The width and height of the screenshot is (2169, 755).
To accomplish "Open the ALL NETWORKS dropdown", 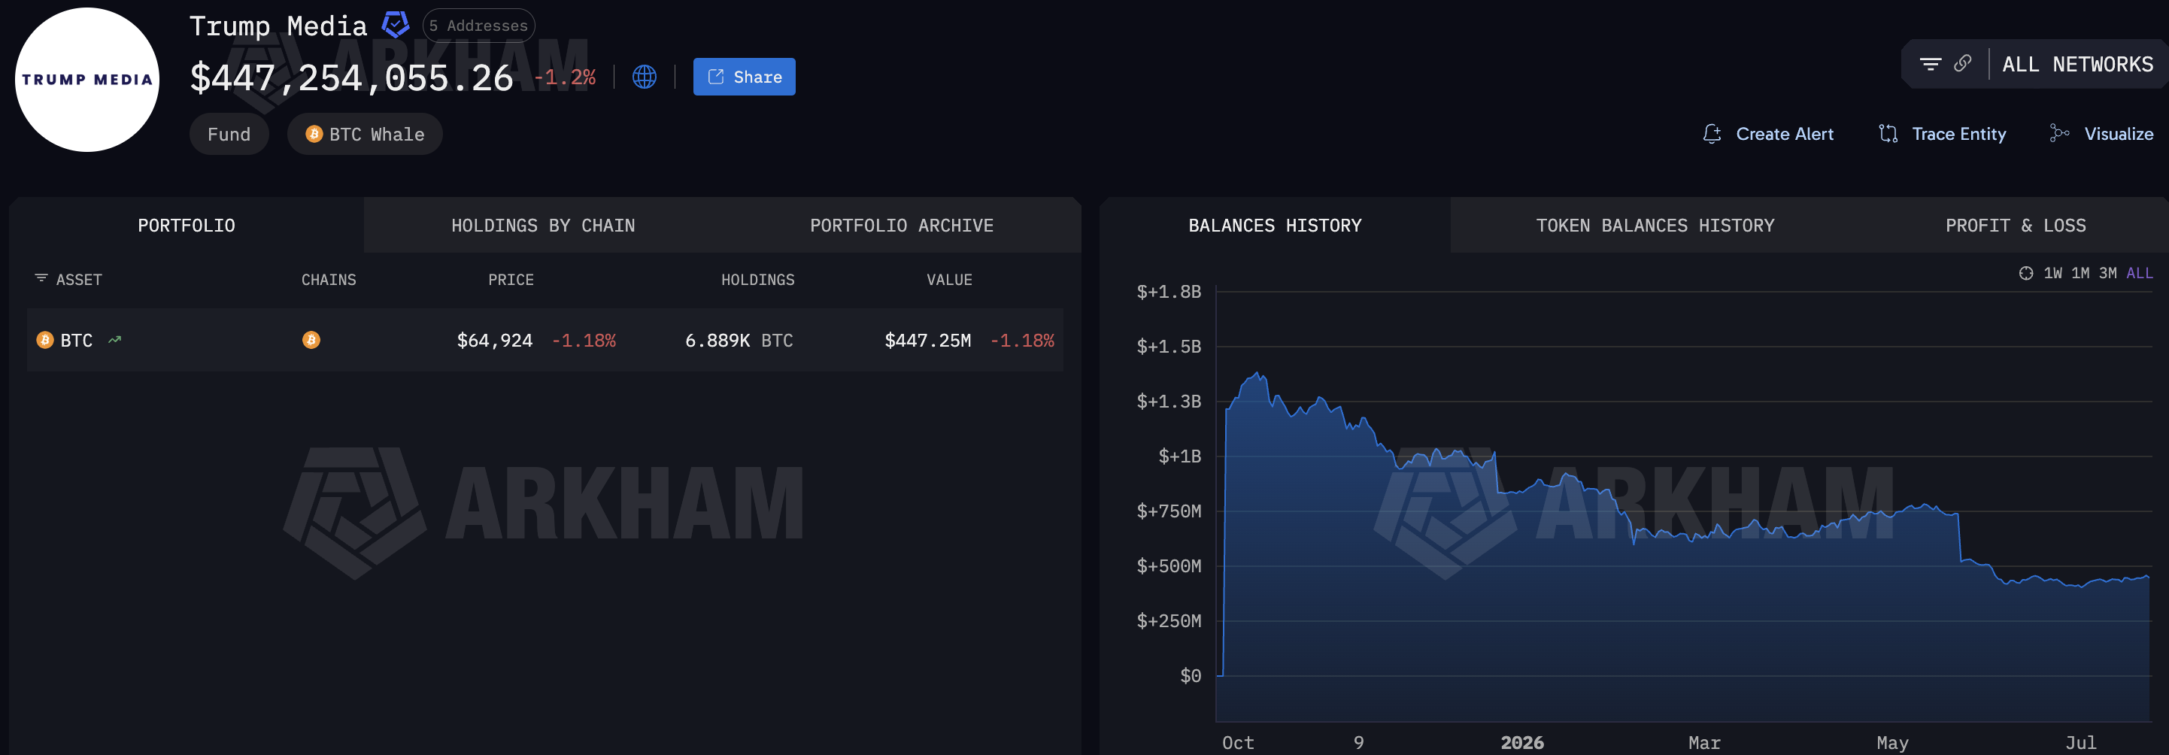I will pyautogui.click(x=2077, y=64).
